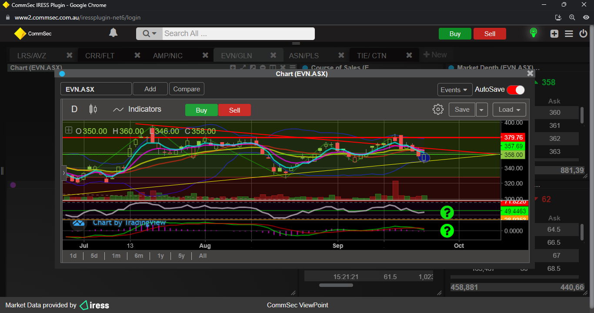Click the green lightbulb ideas icon
594x313 pixels.
tap(533, 33)
